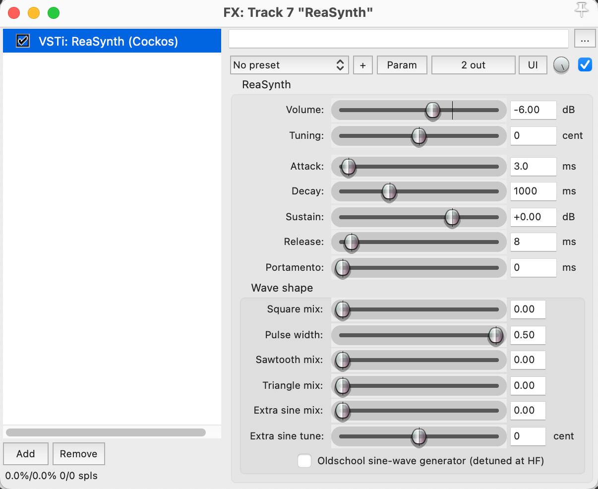Click the ellipsis options button
Image resolution: width=598 pixels, height=489 pixels.
(x=585, y=39)
